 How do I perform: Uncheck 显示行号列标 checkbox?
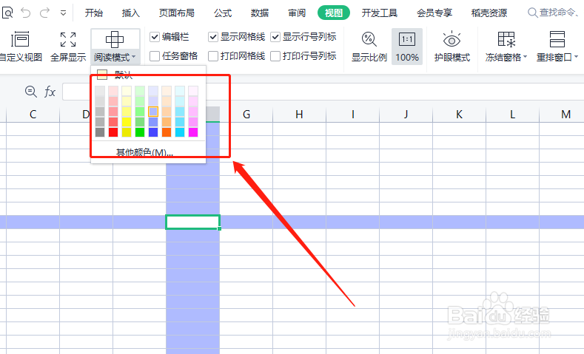pyautogui.click(x=275, y=37)
